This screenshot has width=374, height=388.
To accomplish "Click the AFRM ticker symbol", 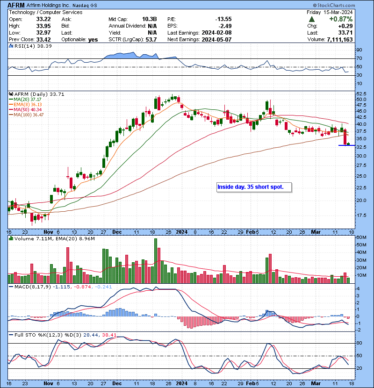I will click(x=16, y=5).
